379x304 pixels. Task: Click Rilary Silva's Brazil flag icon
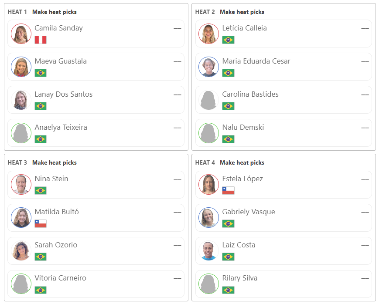pos(228,290)
